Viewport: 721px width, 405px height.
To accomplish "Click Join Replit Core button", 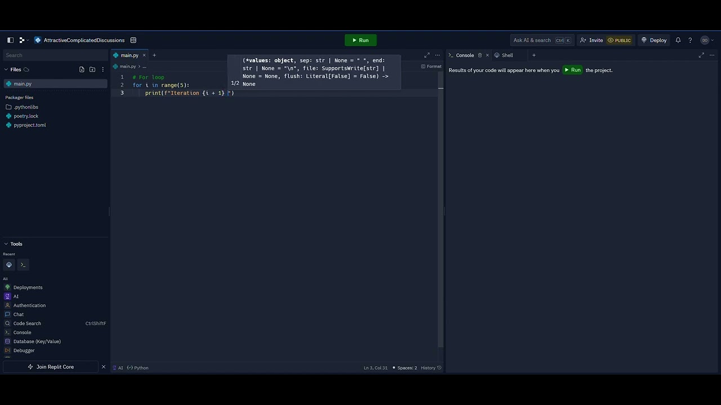I will pos(51,367).
